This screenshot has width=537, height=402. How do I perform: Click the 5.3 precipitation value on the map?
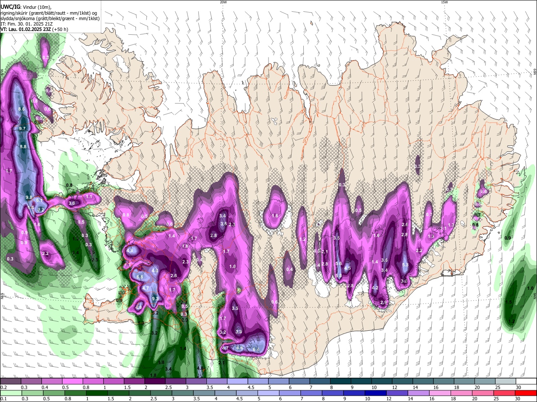[x=405, y=265]
